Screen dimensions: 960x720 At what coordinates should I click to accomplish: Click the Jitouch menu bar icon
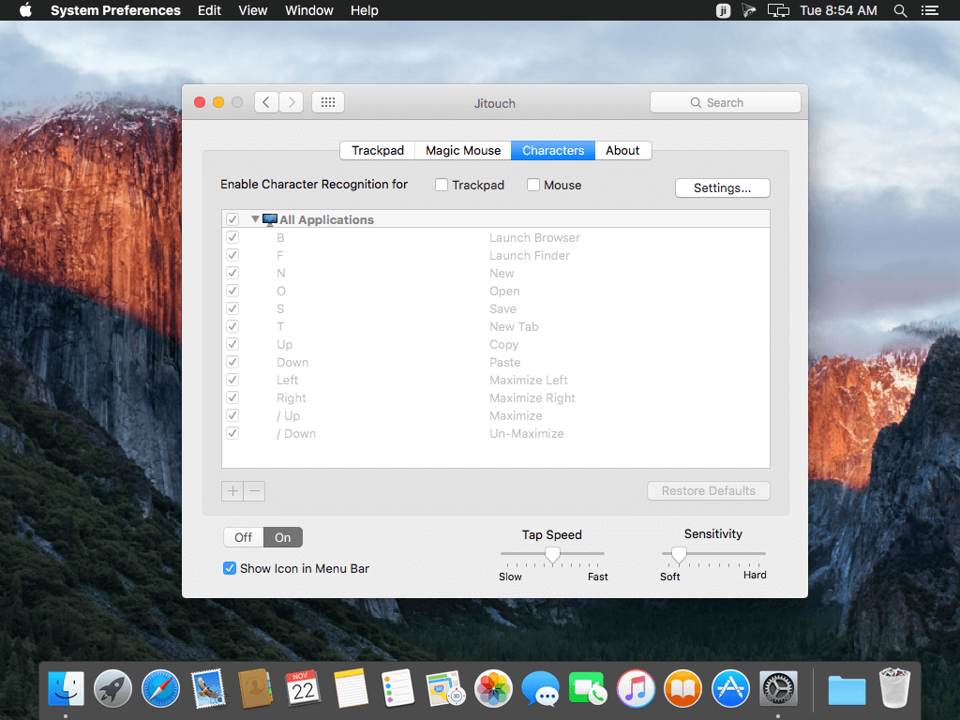(x=723, y=10)
